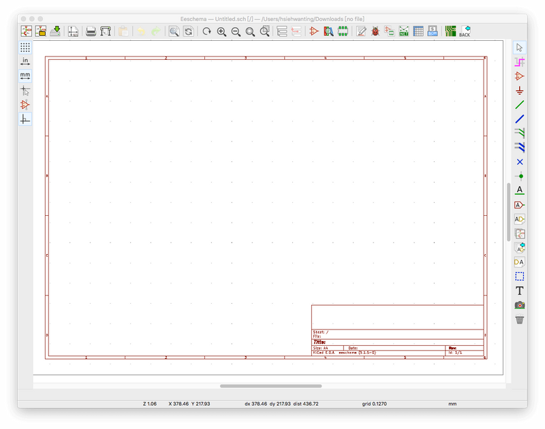Select the Delete item trash tool
Image resolution: width=545 pixels, height=429 pixels.
tap(520, 319)
